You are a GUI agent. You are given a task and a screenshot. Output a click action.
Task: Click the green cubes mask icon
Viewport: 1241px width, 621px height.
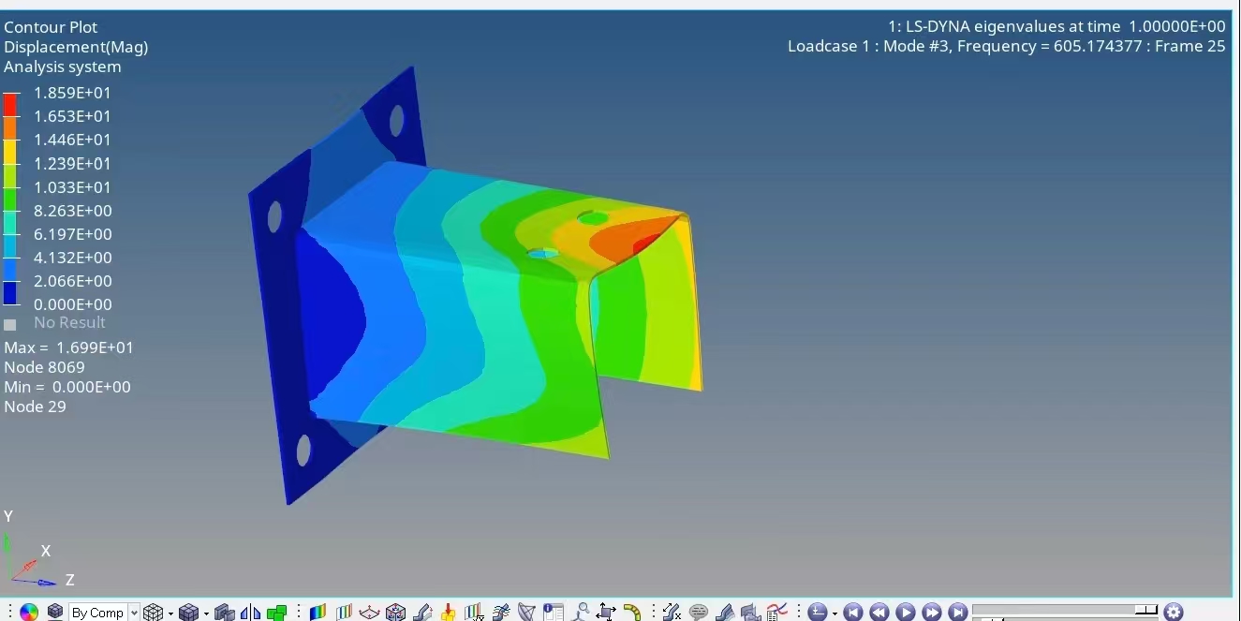tap(276, 613)
